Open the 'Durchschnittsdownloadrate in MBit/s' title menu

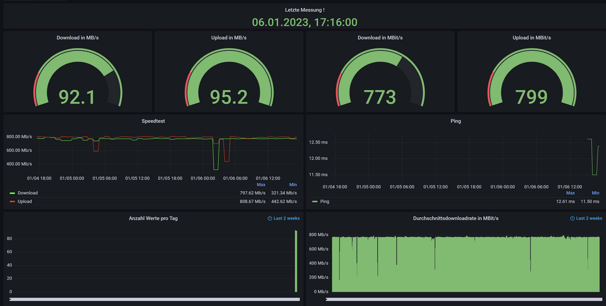456,218
